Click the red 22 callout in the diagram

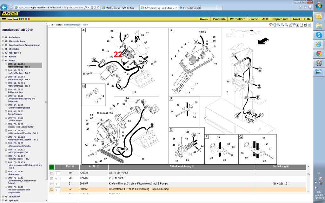pyautogui.click(x=118, y=55)
